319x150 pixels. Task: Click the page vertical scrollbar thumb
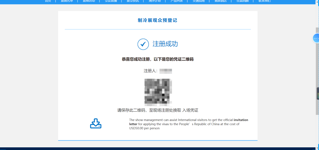[x=317, y=71]
